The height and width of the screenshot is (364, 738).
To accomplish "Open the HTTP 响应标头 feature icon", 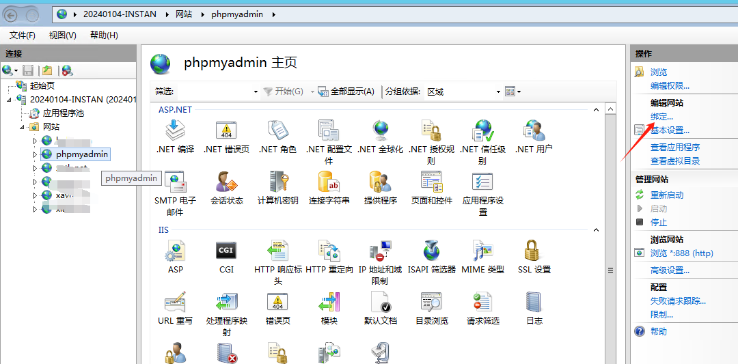I will [277, 251].
